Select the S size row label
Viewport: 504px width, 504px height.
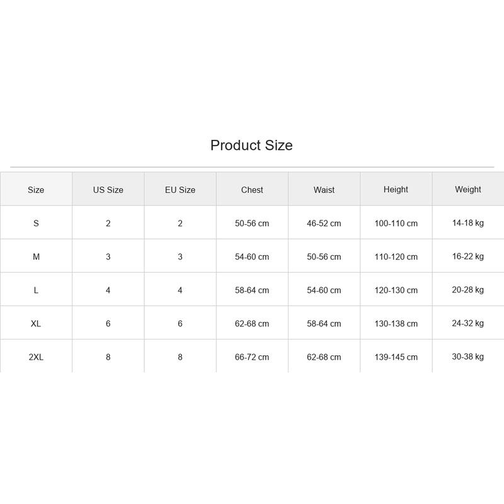[x=36, y=223]
